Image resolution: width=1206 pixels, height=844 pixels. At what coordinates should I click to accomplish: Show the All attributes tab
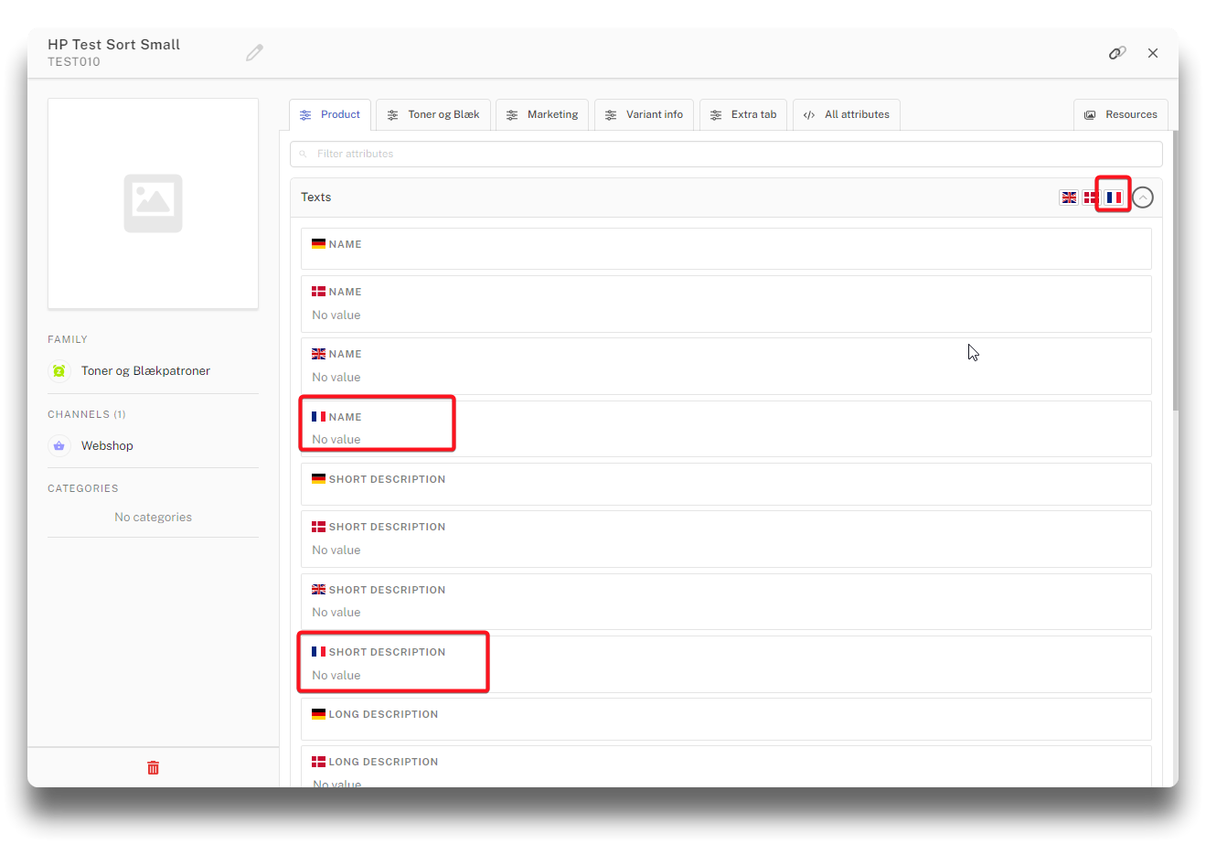click(847, 114)
